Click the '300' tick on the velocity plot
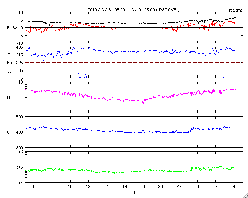The height and width of the screenshot is (198, 248). click(x=20, y=148)
